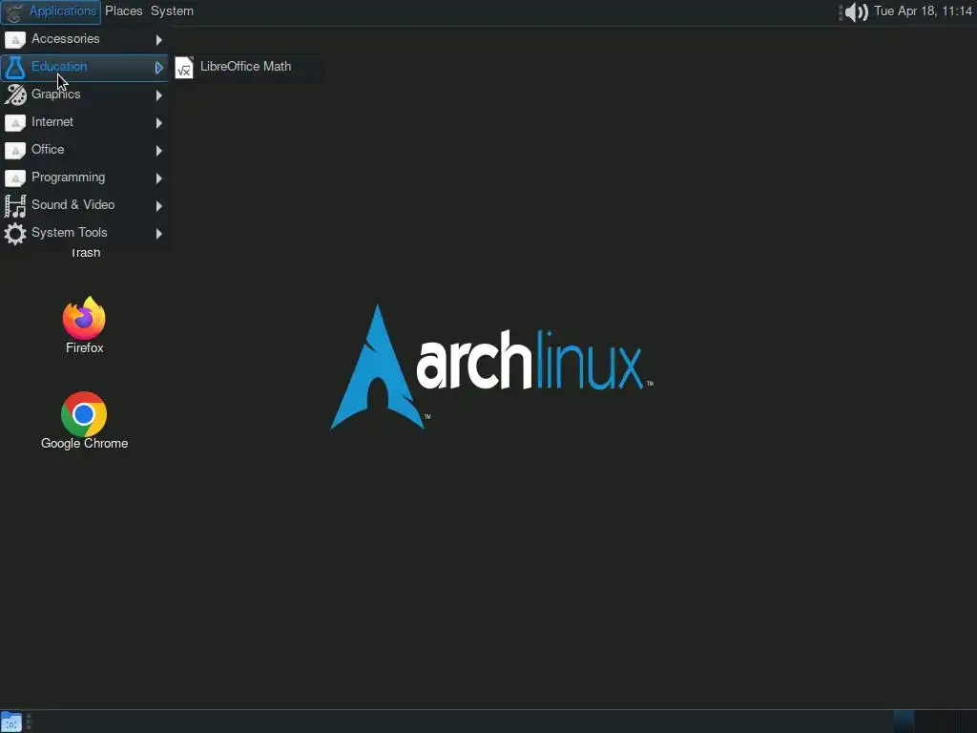Click the volume speaker icon
Viewport: 977px width, 733px height.
(857, 11)
